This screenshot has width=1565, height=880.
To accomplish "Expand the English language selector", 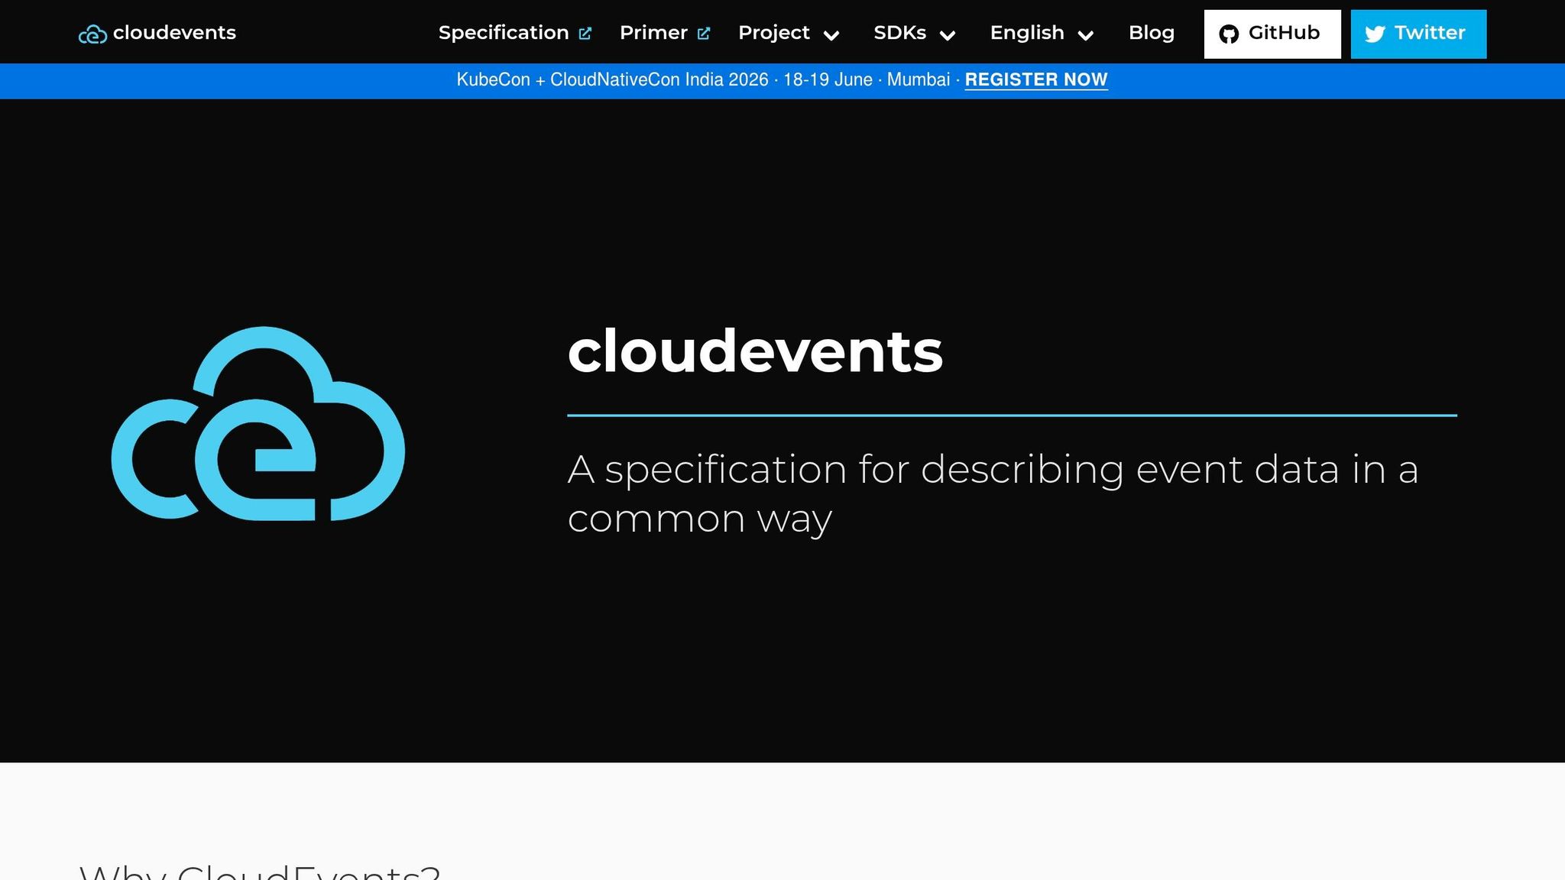I will click(1041, 33).
